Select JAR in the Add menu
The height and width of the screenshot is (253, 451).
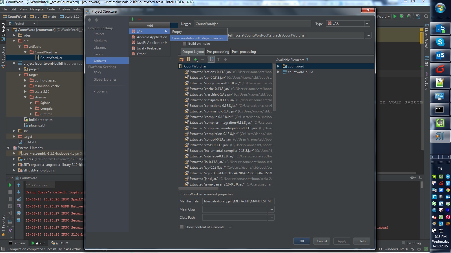(149, 31)
